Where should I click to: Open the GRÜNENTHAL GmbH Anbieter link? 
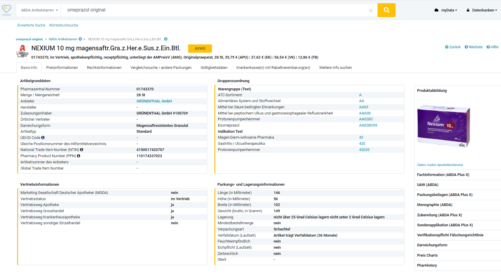154,101
